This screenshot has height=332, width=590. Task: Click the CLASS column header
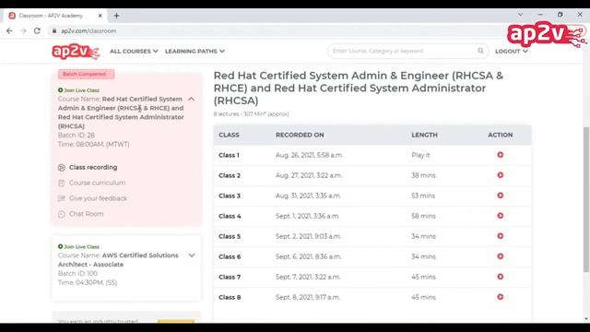click(229, 135)
